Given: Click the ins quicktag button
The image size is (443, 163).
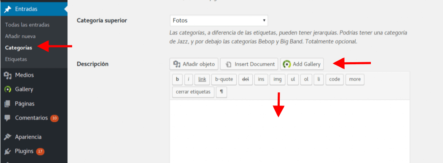Looking at the screenshot, I should [x=261, y=79].
